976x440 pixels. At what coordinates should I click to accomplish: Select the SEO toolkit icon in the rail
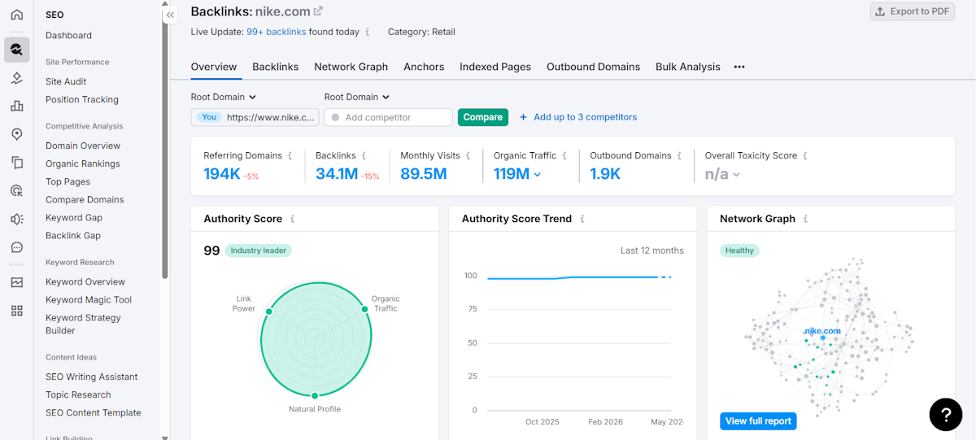16,50
